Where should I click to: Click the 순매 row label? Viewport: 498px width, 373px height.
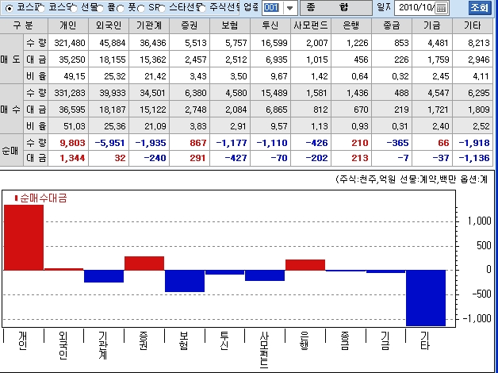coord(10,151)
